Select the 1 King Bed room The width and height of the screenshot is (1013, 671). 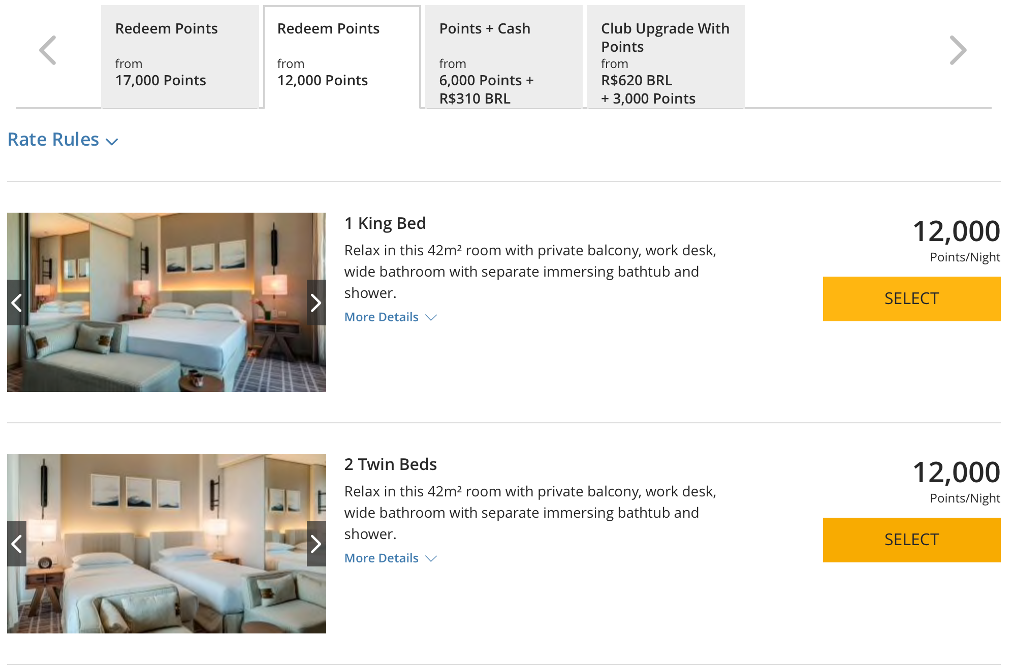click(911, 299)
